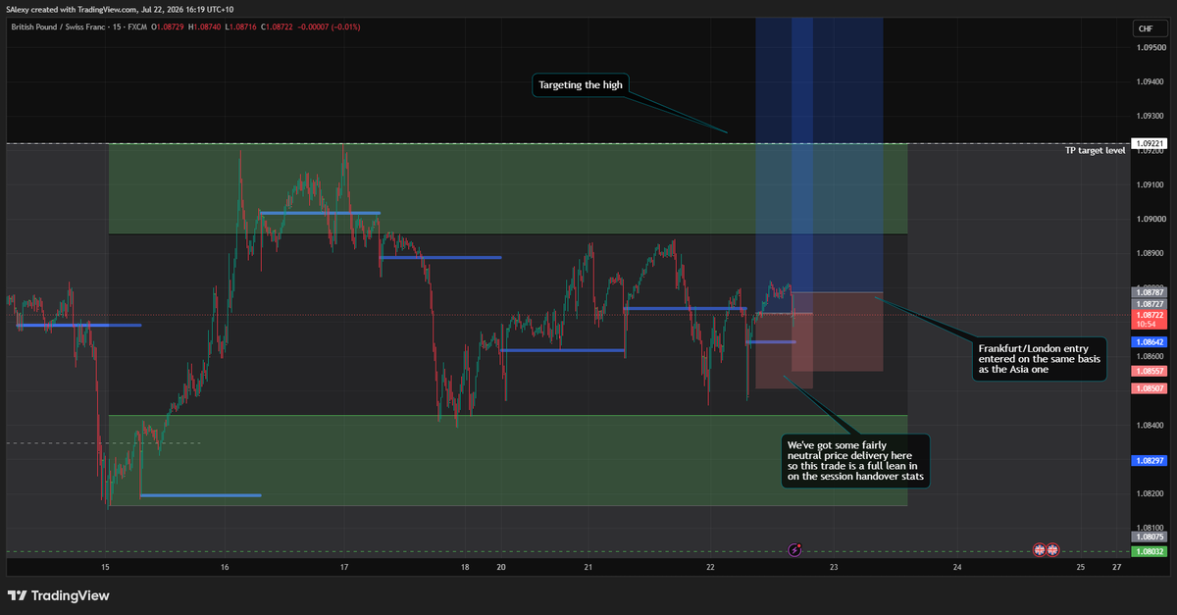Click date 23 on the time axis
The image size is (1177, 615).
833,568
